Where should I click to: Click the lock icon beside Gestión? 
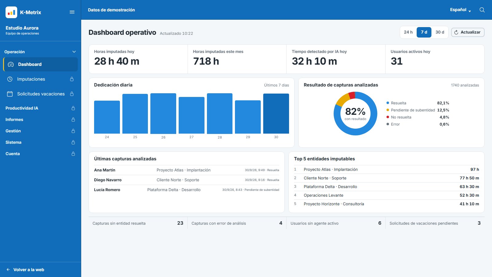[73, 131]
